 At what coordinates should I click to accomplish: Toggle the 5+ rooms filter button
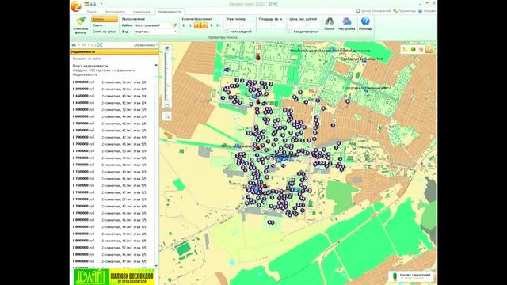tap(218, 25)
